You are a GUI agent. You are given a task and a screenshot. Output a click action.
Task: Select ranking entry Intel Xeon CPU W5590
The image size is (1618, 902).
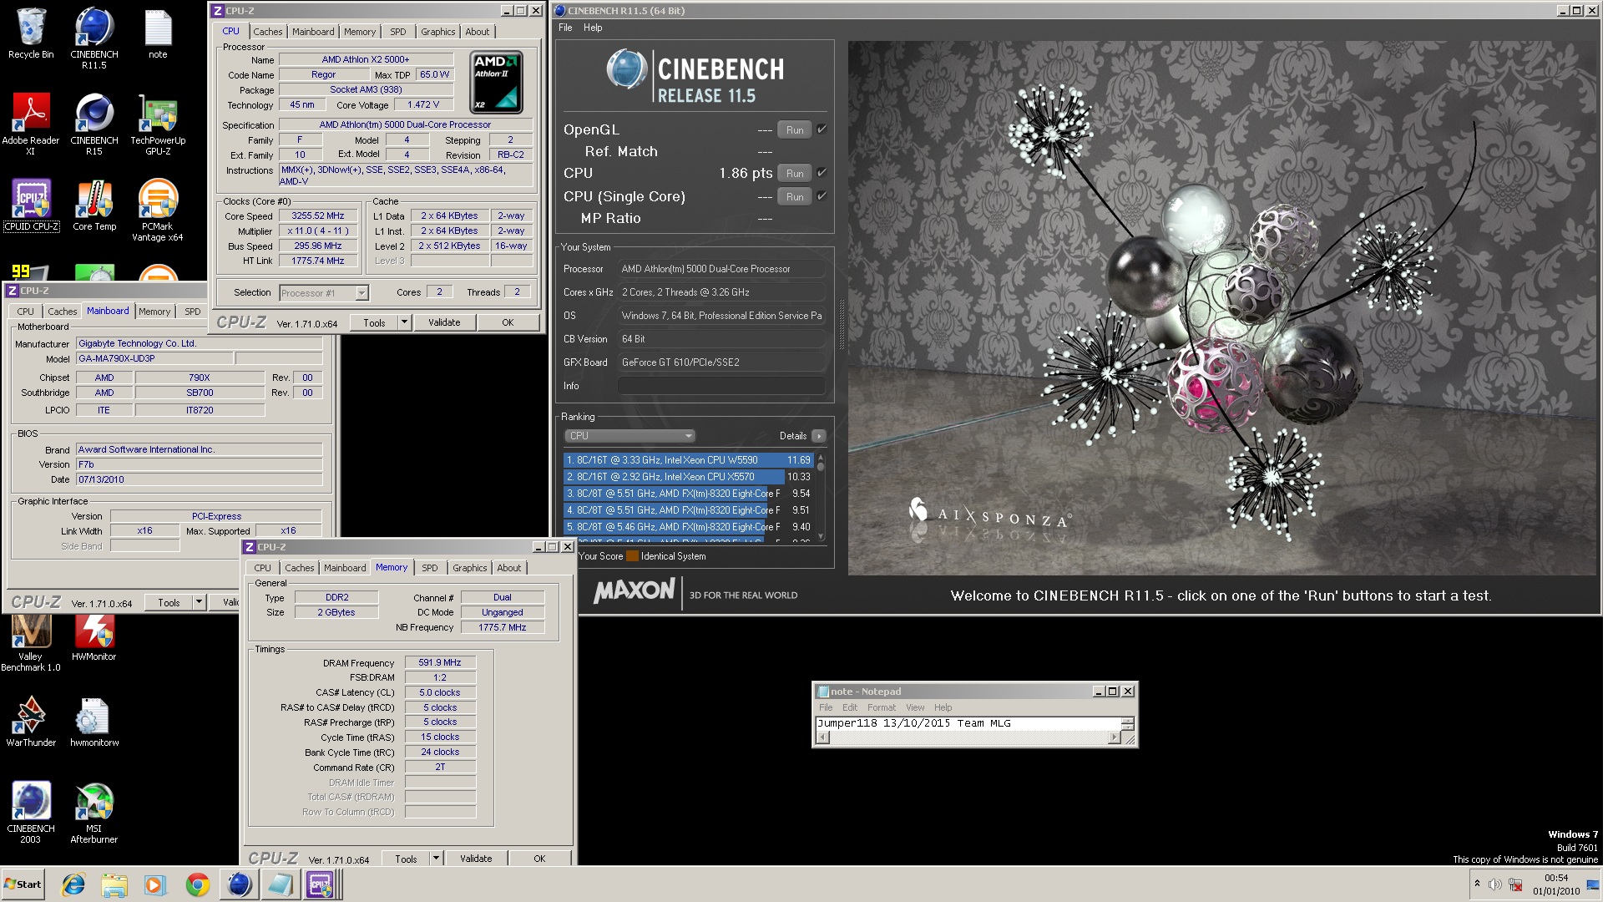coord(688,460)
